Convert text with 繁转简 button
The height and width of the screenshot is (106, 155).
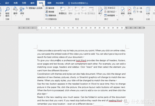[x=50, y=8]
